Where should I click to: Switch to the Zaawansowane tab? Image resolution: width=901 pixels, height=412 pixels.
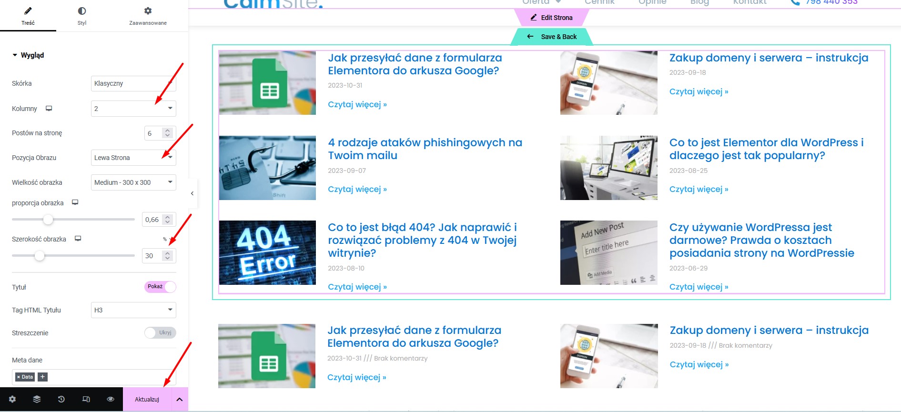point(148,16)
